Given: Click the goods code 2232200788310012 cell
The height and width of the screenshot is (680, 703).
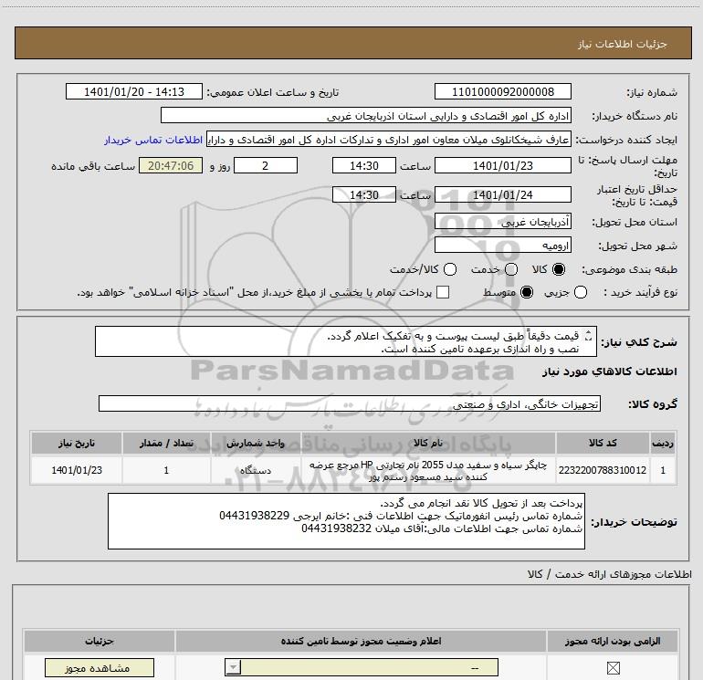Looking at the screenshot, I should (x=603, y=470).
